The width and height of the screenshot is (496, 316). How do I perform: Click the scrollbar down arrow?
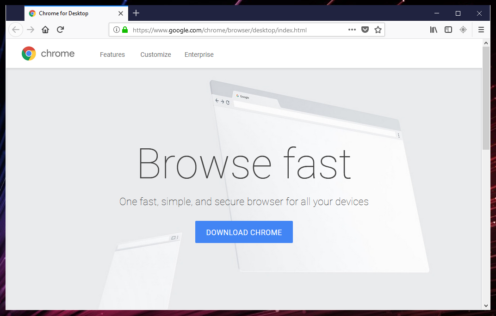(x=486, y=305)
